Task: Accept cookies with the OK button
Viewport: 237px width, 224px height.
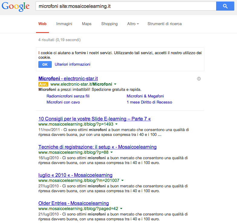Action: click(45, 64)
